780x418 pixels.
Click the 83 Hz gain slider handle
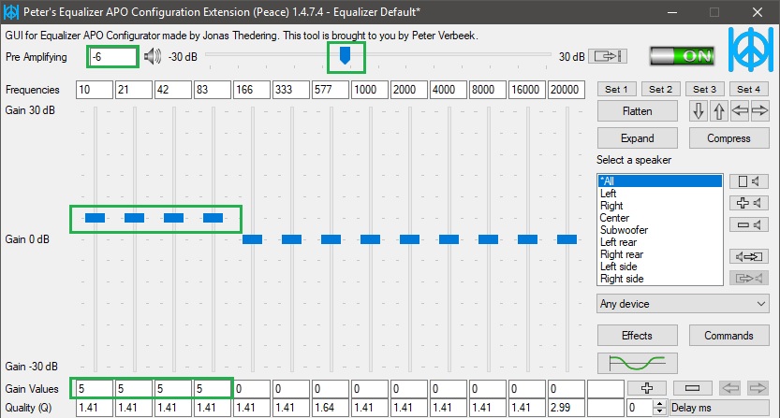213,218
